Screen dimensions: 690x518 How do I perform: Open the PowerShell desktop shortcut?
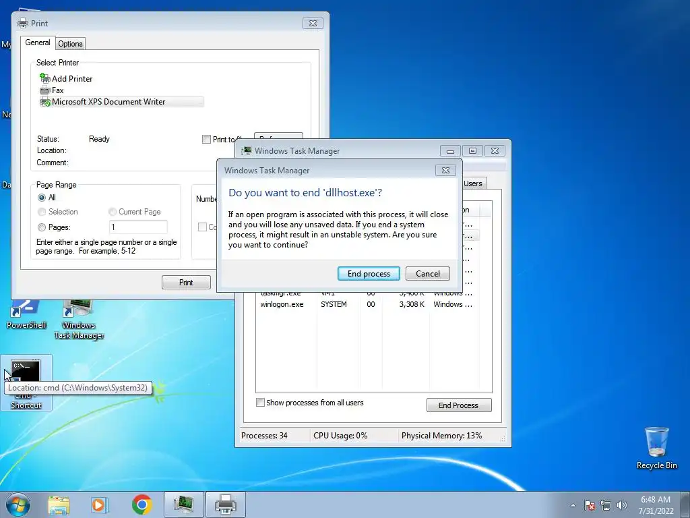point(26,315)
